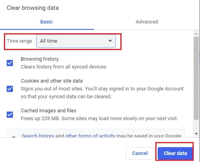Viewport: 200px width, 162px height.
Task: Click the scrollbar up arrow
Action: [x=196, y=34]
